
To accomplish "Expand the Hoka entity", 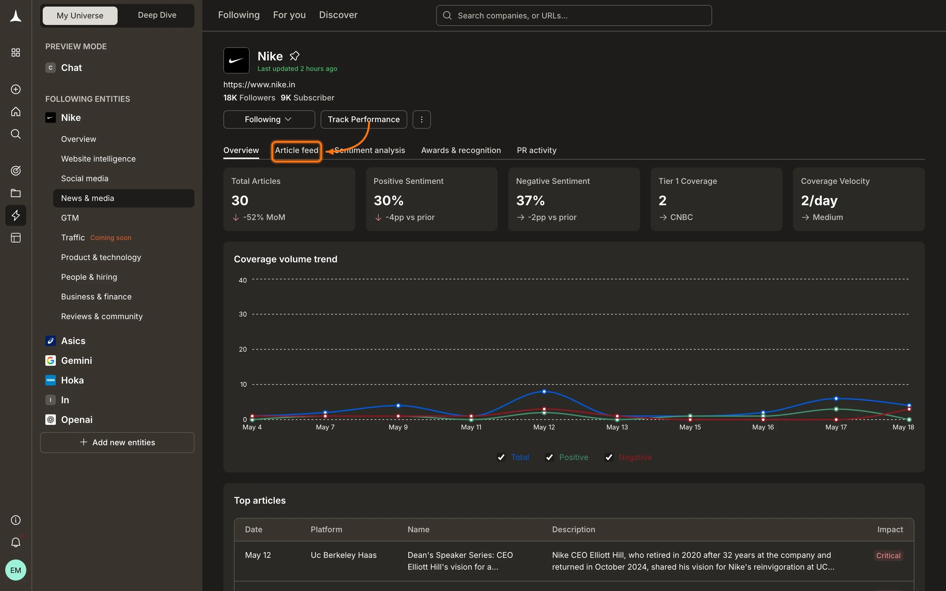I will click(72, 380).
